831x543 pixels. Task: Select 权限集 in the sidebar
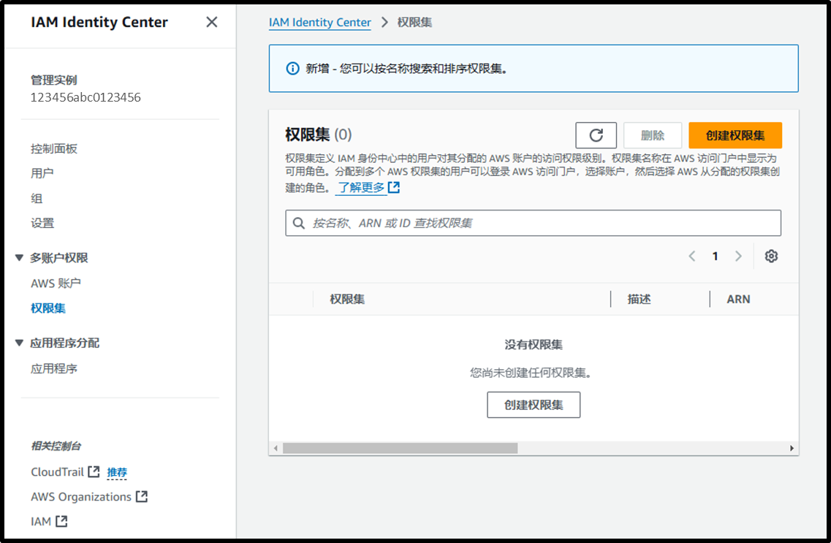48,308
